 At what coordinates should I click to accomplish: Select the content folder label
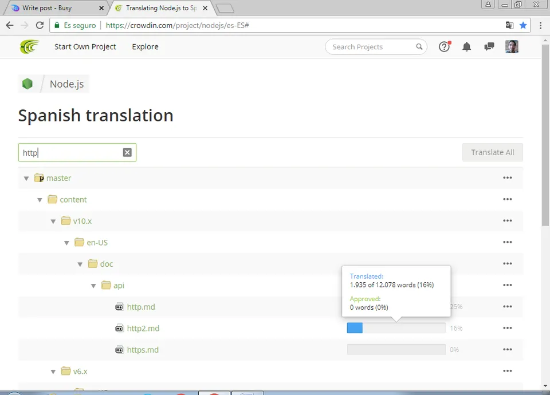[73, 199]
